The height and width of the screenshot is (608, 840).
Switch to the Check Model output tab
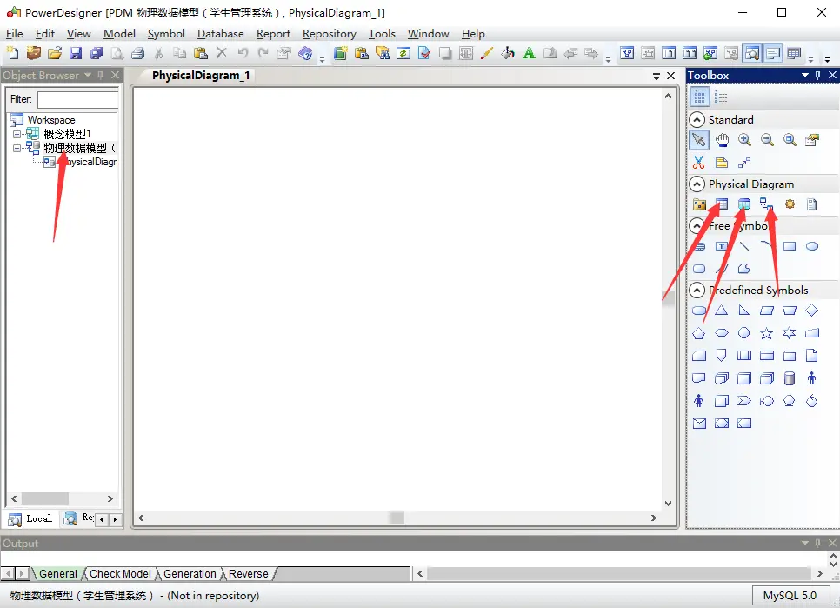119,573
